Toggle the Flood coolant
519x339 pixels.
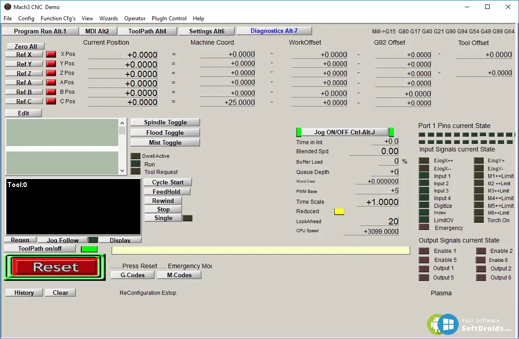coord(165,133)
